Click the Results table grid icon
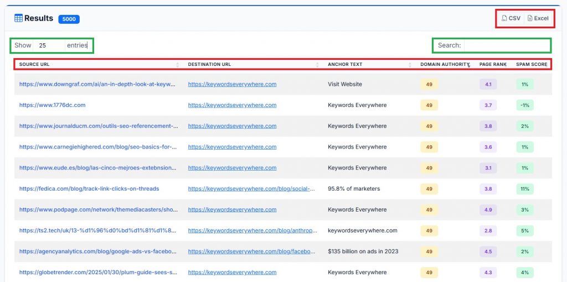The height and width of the screenshot is (282, 567). 18,18
